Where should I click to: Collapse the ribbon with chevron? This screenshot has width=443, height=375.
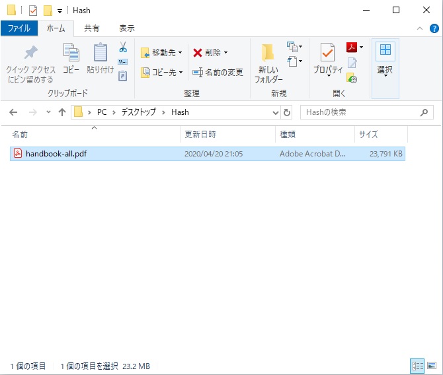pos(420,28)
